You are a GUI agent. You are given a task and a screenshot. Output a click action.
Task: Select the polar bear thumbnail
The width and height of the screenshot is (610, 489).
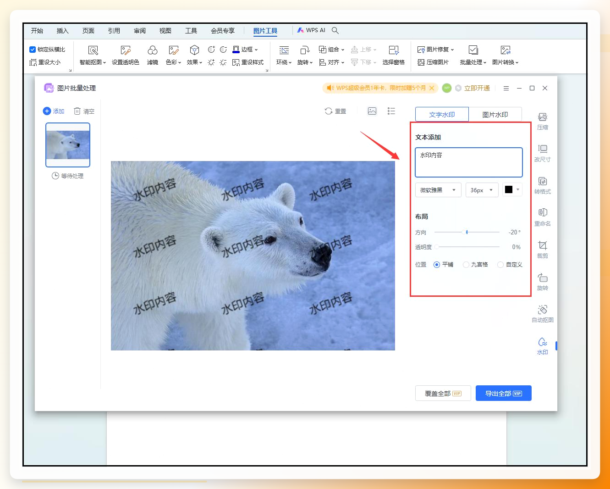[68, 145]
